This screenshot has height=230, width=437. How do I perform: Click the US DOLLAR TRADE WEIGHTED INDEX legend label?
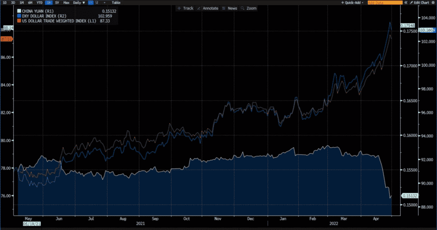59,21
